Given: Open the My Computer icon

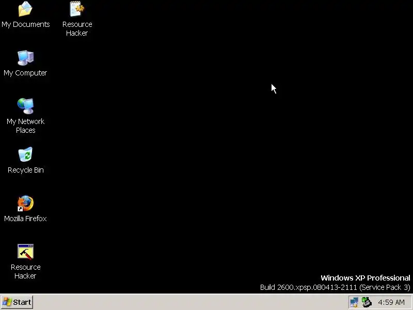Looking at the screenshot, I should pos(25,57).
